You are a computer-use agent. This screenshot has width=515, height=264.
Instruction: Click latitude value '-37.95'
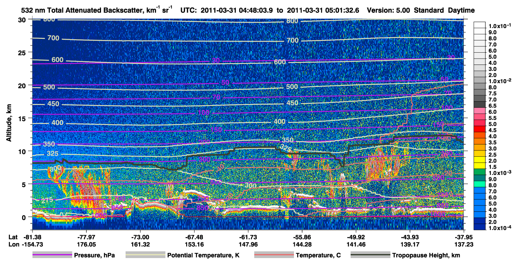tap(463, 237)
